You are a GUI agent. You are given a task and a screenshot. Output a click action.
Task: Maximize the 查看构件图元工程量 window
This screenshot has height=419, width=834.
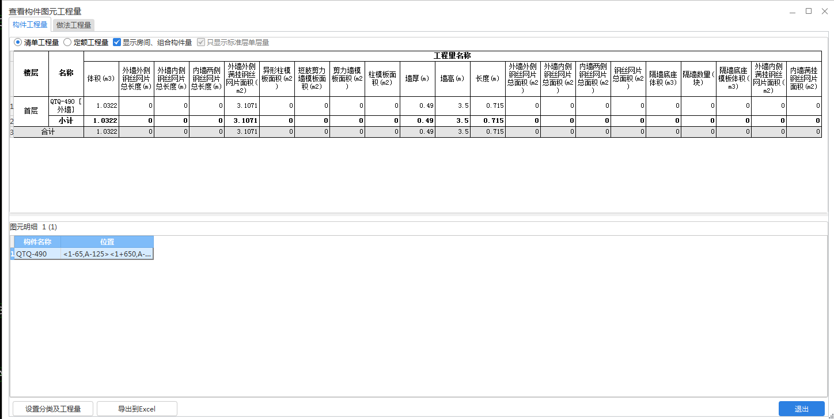point(809,11)
